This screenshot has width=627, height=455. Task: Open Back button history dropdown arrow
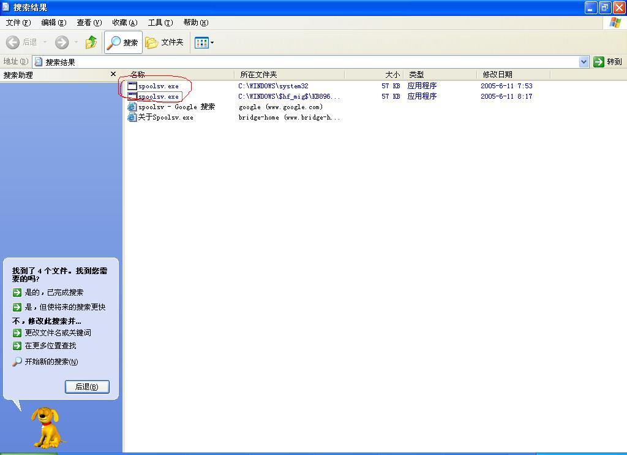(x=45, y=42)
